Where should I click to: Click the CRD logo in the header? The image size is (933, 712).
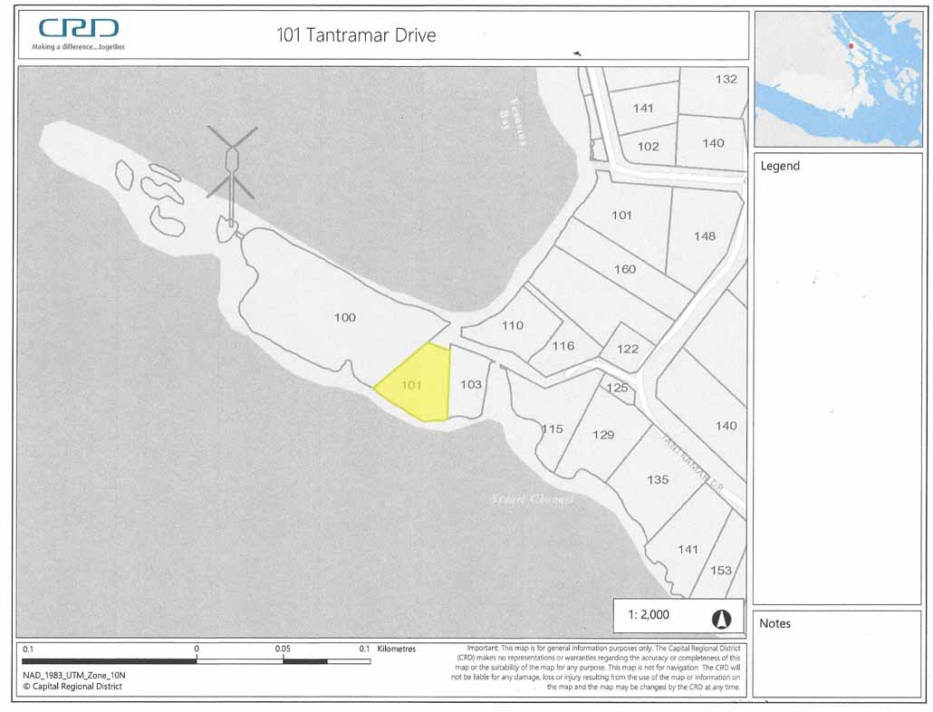[x=79, y=28]
